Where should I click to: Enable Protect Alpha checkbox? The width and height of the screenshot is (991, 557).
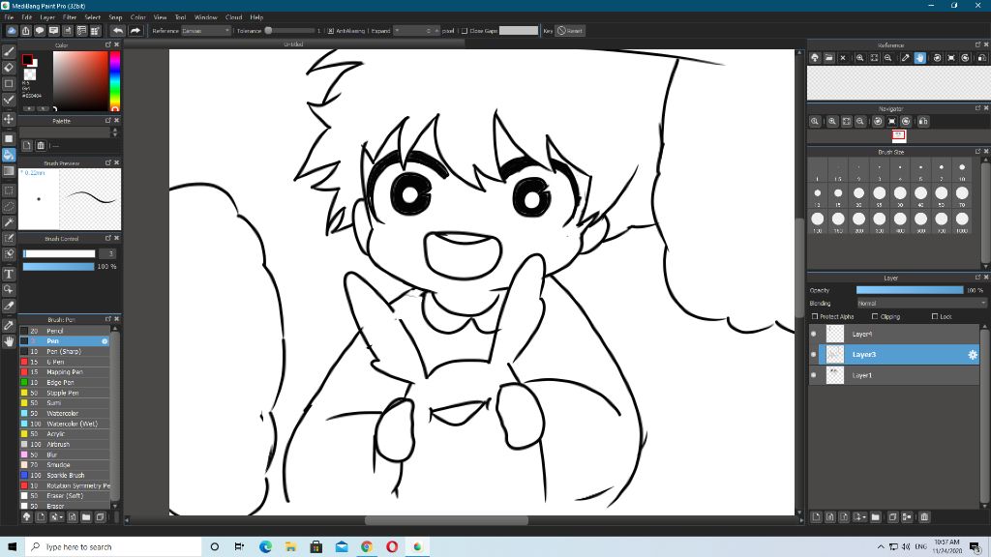[x=815, y=316]
